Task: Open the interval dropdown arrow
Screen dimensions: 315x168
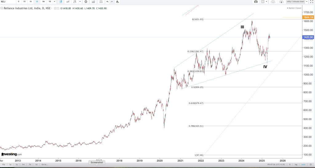Action: coord(54,2)
